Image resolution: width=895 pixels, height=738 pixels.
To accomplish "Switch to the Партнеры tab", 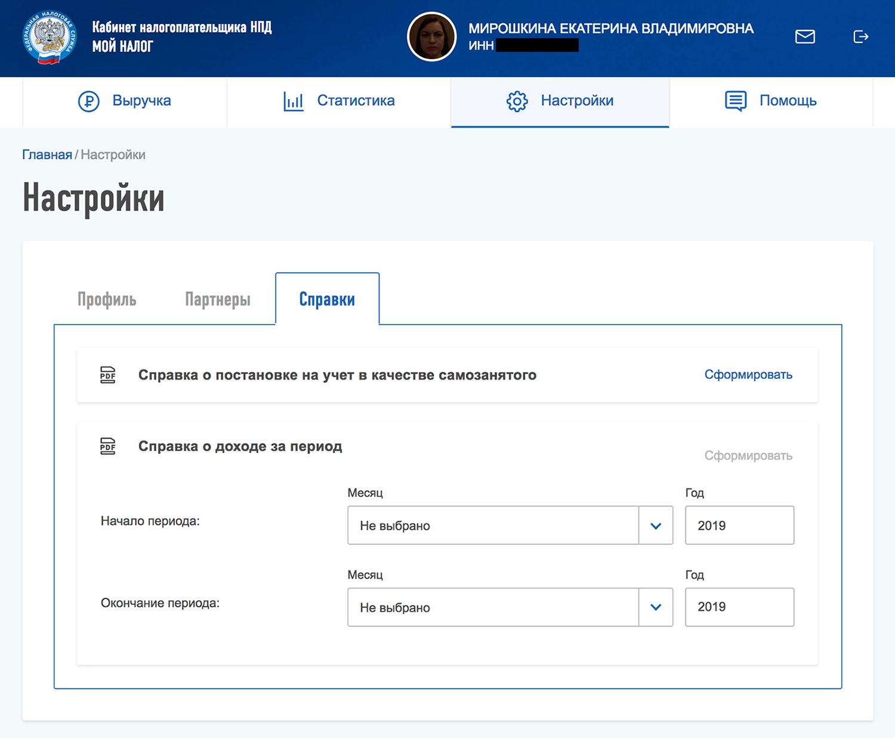I will [218, 299].
